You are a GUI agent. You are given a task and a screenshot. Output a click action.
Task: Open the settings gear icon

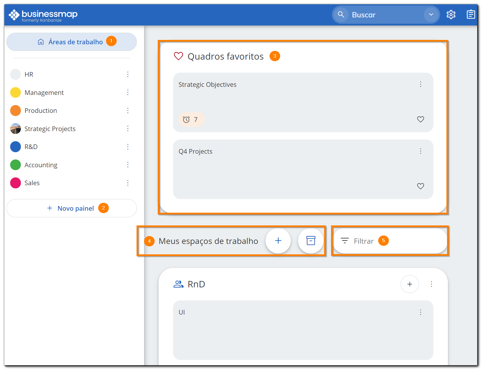coord(451,14)
